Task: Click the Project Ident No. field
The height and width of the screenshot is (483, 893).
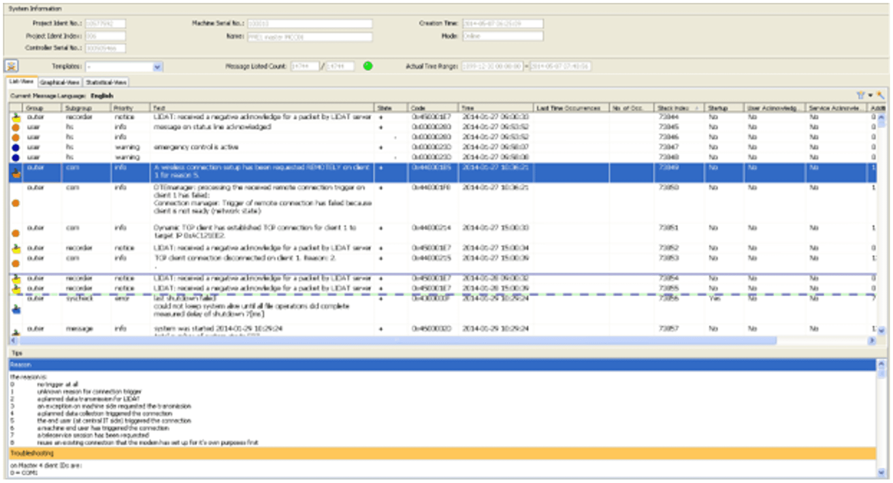Action: click(x=106, y=24)
